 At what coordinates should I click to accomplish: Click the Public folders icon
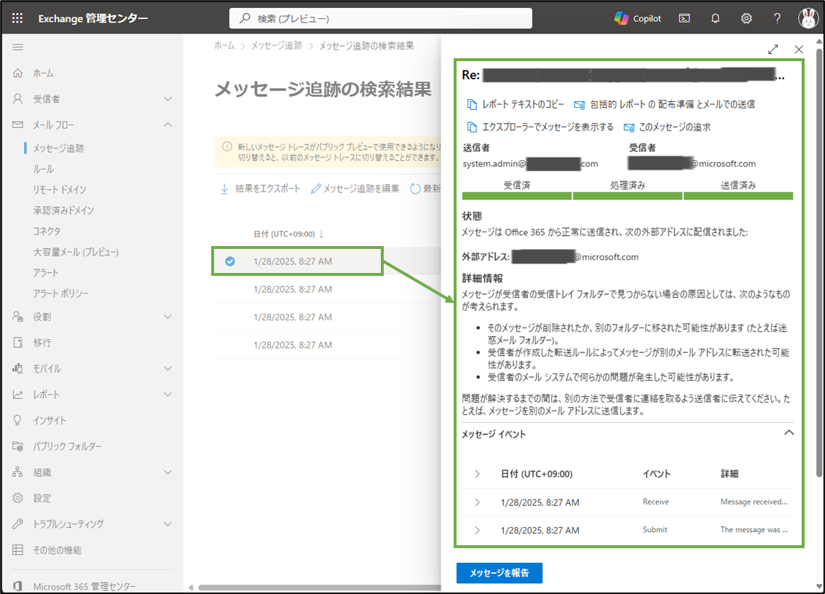17,446
